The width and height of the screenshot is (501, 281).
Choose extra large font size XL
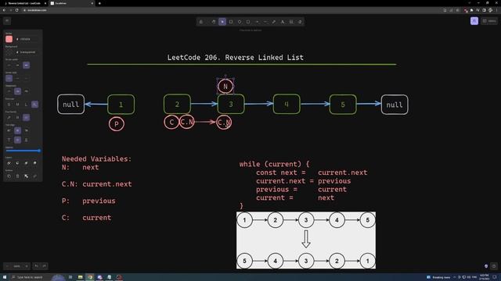34,104
